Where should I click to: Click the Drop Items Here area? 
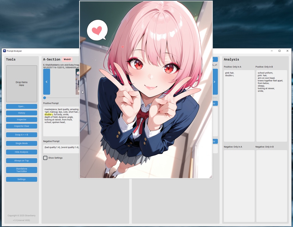[21, 84]
